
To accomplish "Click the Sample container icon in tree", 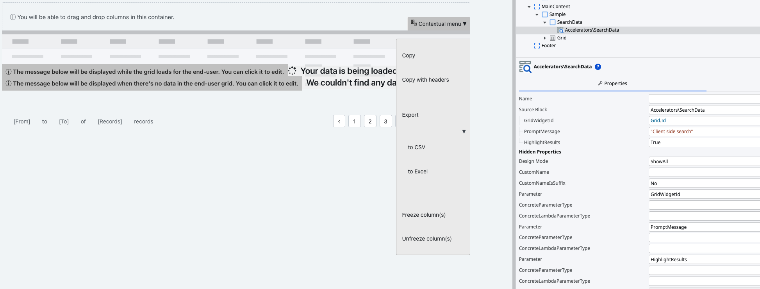I will click(x=545, y=14).
